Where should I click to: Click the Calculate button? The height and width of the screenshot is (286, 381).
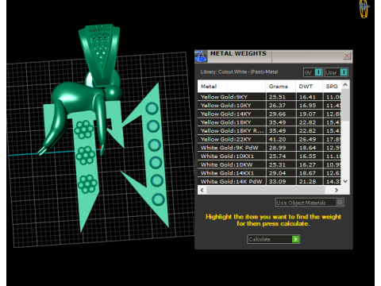pos(273,239)
